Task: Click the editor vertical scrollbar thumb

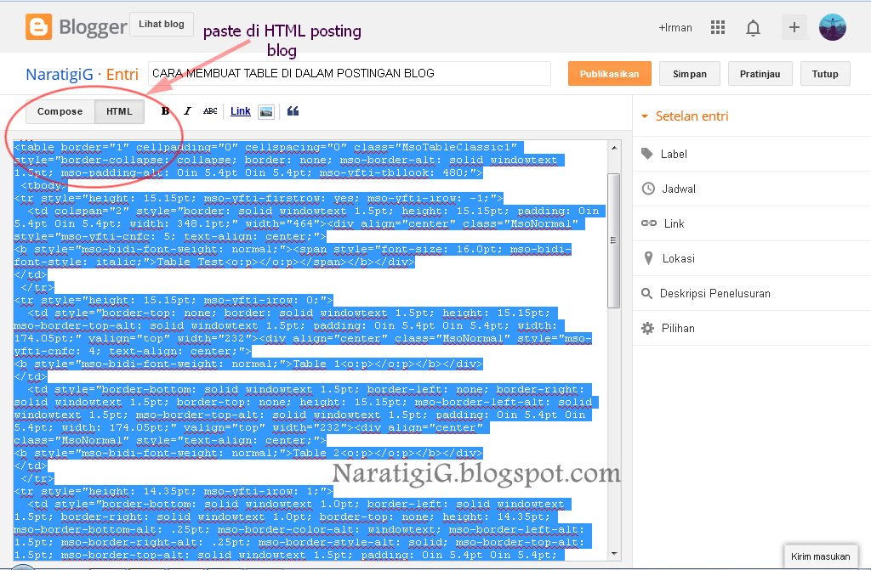Action: 614,240
